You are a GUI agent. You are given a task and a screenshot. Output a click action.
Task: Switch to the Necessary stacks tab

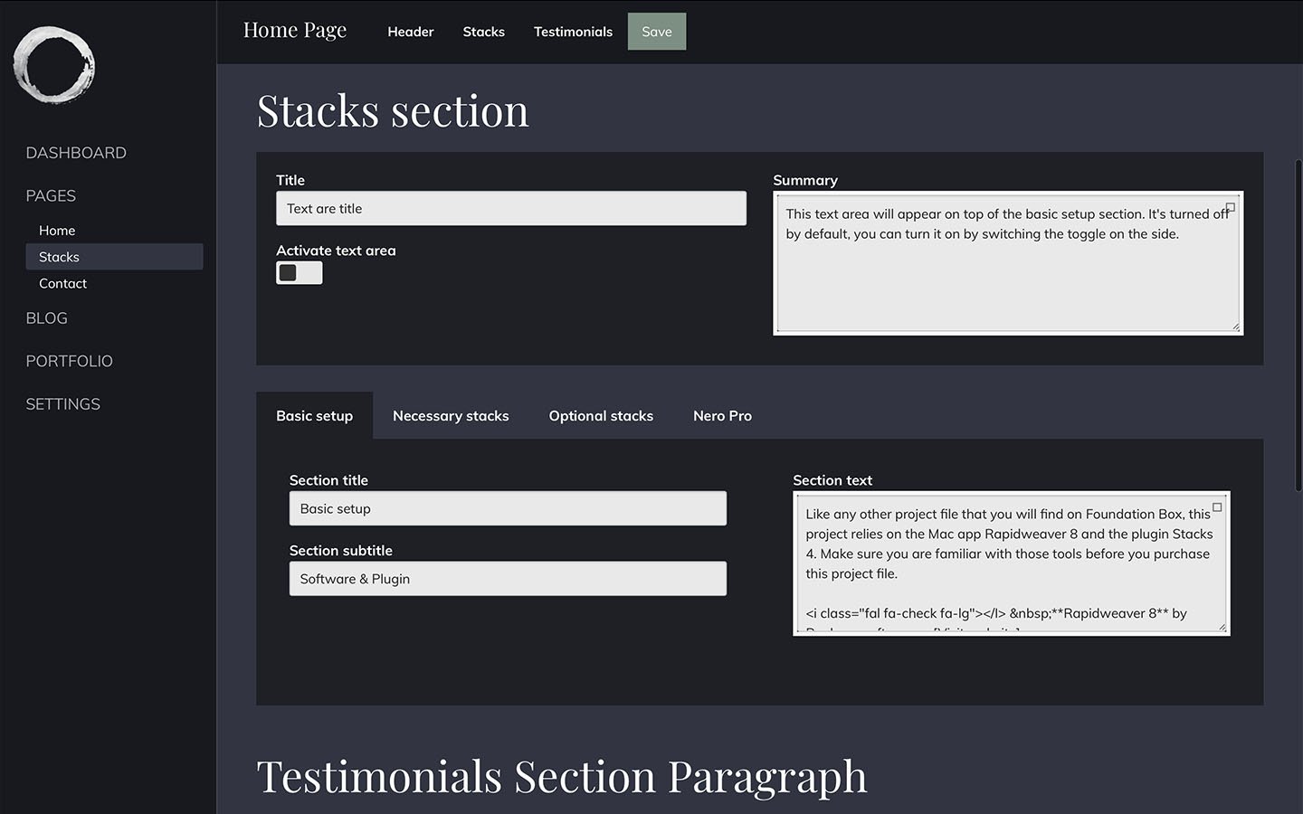pos(451,416)
